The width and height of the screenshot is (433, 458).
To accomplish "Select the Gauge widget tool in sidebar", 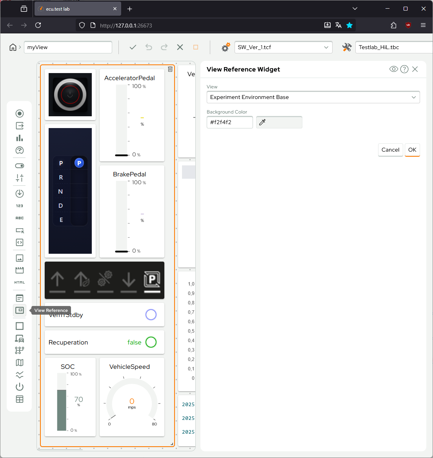I will 19,150.
